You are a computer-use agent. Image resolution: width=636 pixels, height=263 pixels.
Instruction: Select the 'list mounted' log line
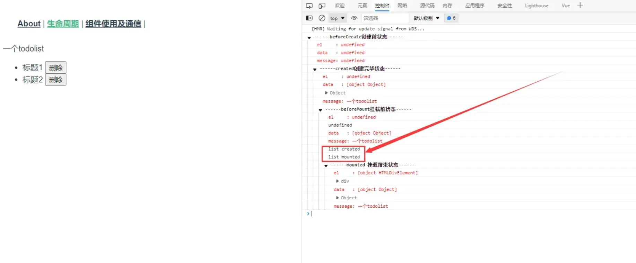click(x=344, y=157)
